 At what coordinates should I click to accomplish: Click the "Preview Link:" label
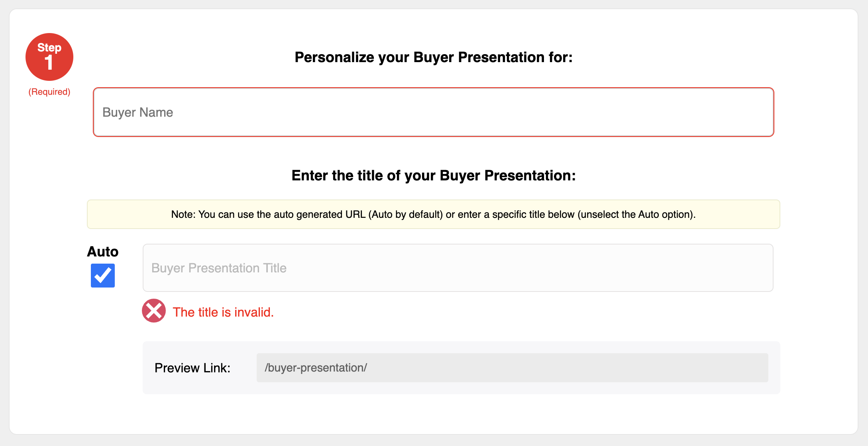pyautogui.click(x=192, y=368)
